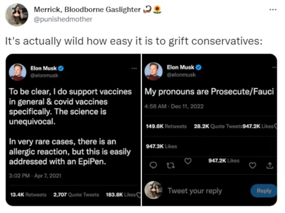Open the @punishedmother handle link

63,19
